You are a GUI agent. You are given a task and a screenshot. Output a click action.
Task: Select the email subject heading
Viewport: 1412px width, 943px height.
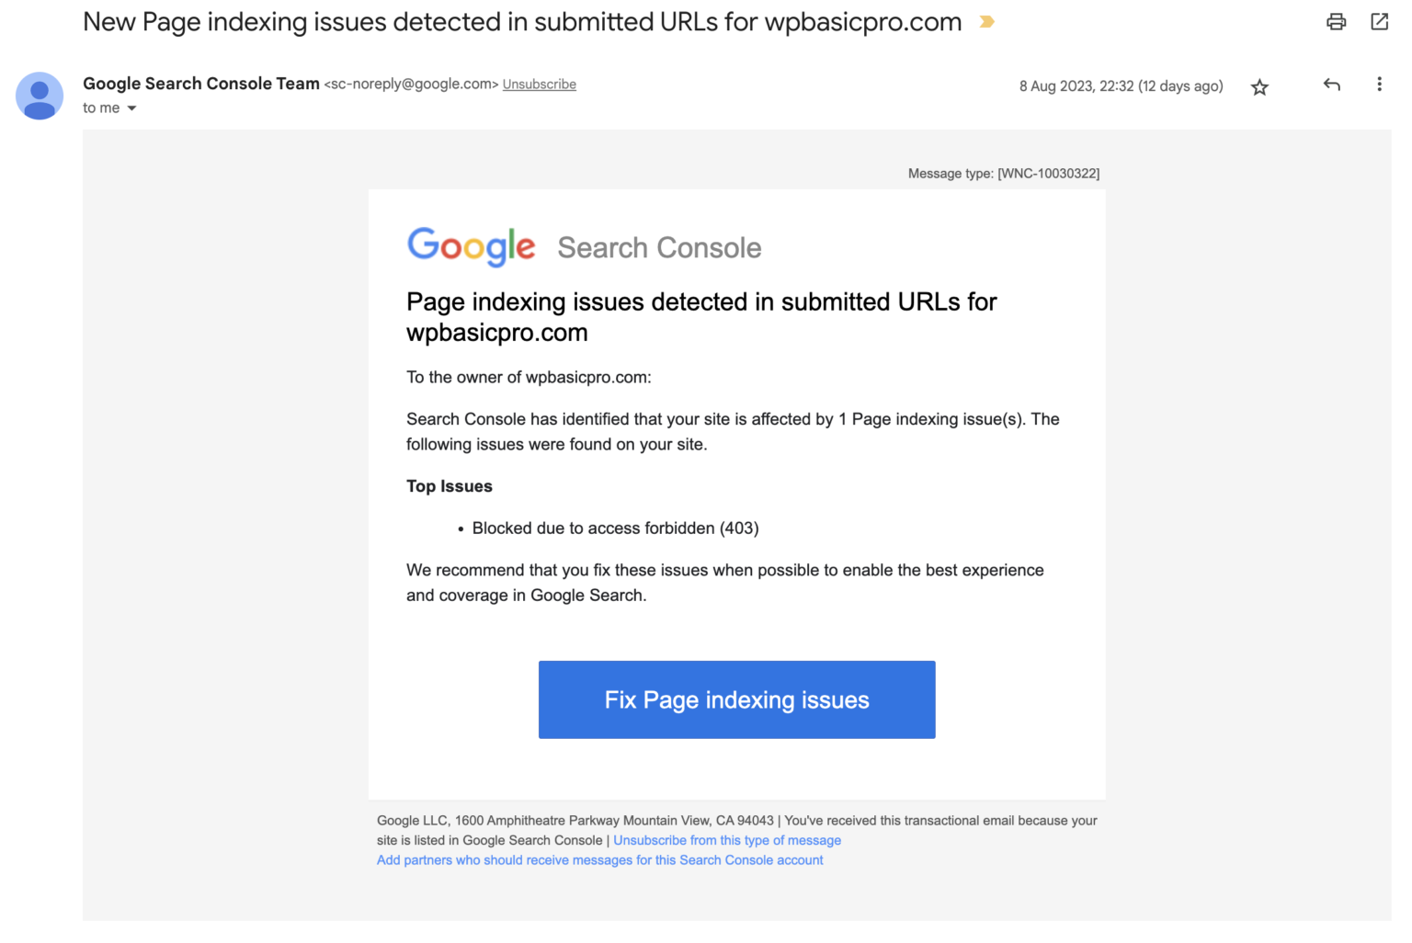coord(521,21)
